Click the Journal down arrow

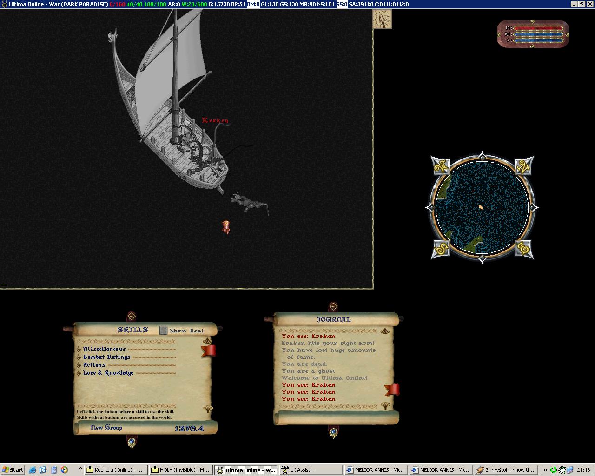tap(385, 406)
